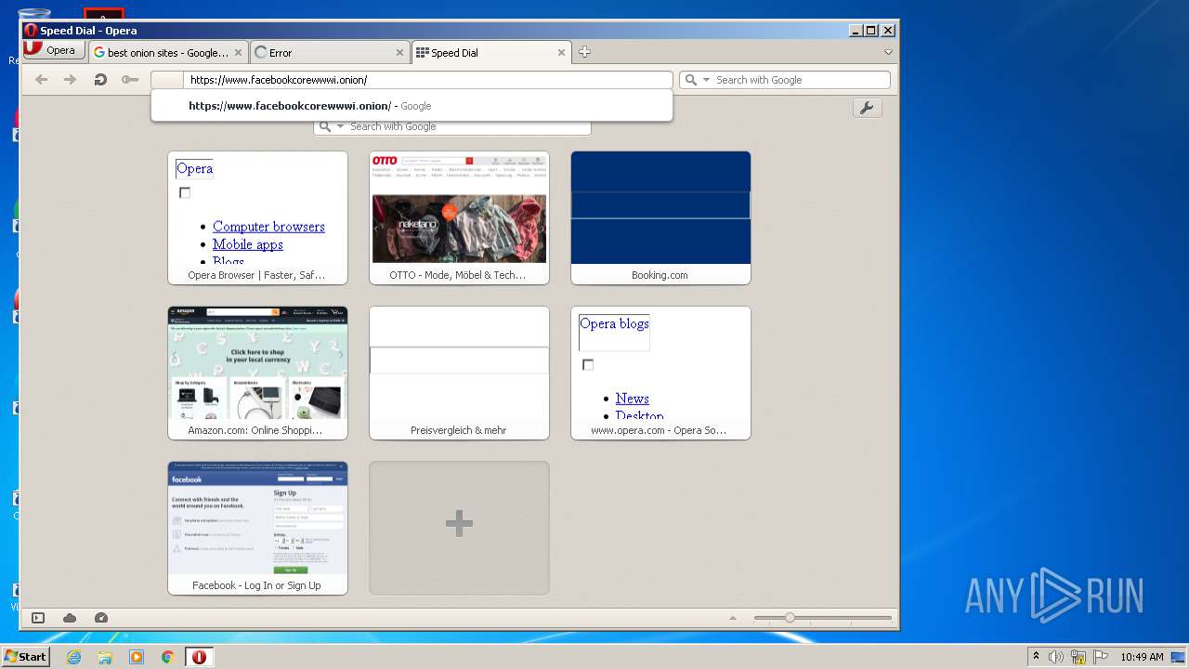Expand the closed tabs dropdown arrow
Image resolution: width=1189 pixels, height=669 pixels.
click(x=888, y=53)
